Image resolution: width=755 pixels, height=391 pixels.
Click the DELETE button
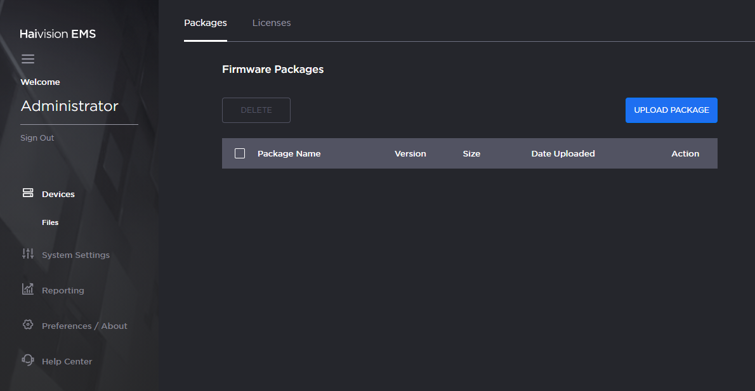click(x=256, y=110)
